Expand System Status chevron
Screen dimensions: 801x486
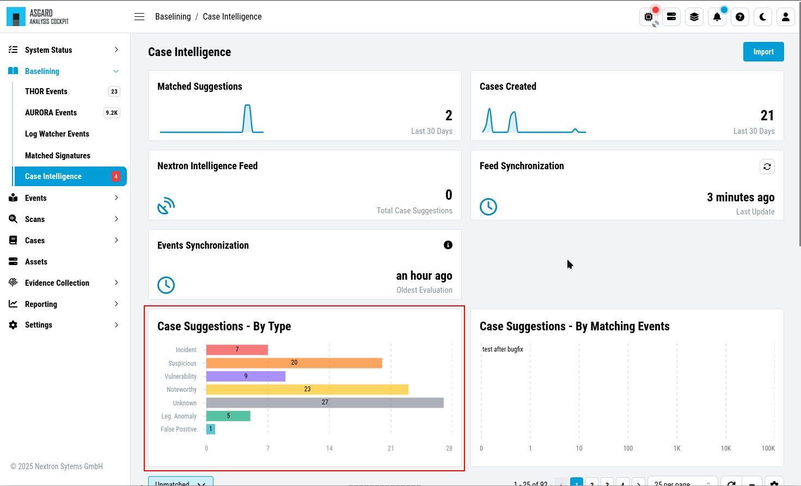(116, 50)
